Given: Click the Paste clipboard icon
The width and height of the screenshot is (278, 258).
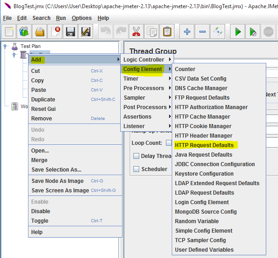Looking at the screenshot, I should click(x=167, y=32).
